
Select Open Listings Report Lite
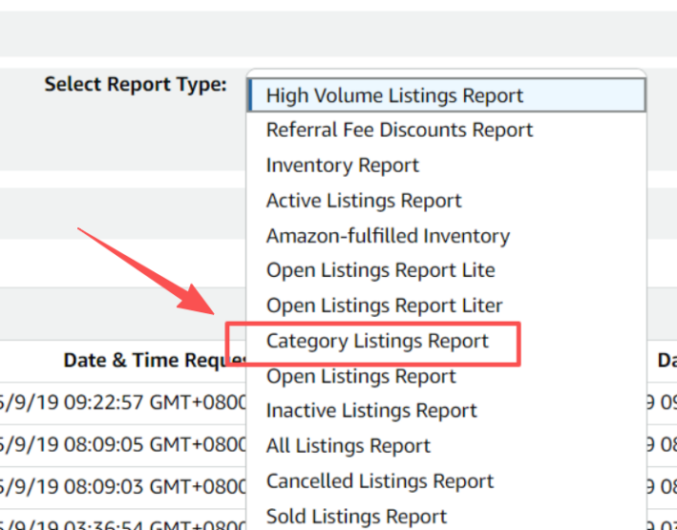coord(380,270)
